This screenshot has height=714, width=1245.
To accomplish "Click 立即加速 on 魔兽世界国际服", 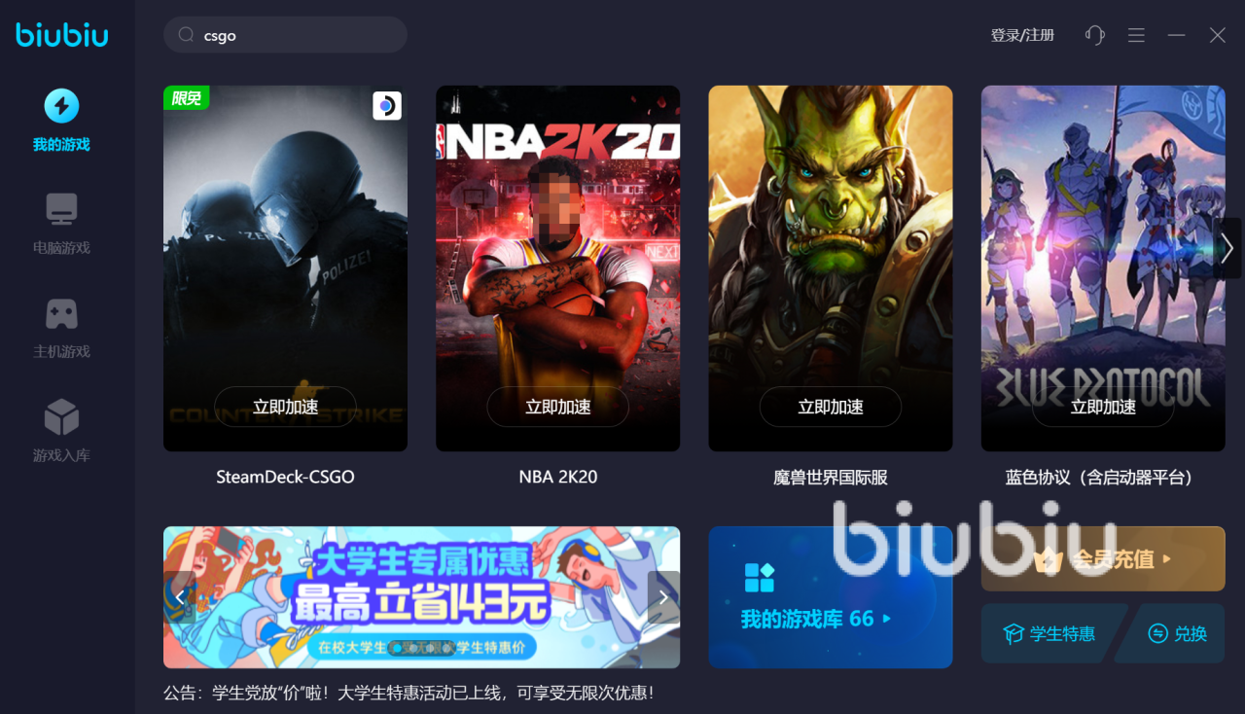I will pyautogui.click(x=831, y=407).
